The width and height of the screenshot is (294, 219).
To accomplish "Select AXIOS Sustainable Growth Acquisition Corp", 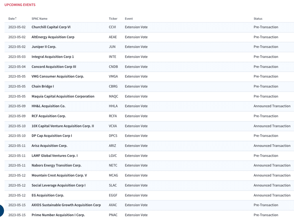I will [x=66, y=205].
